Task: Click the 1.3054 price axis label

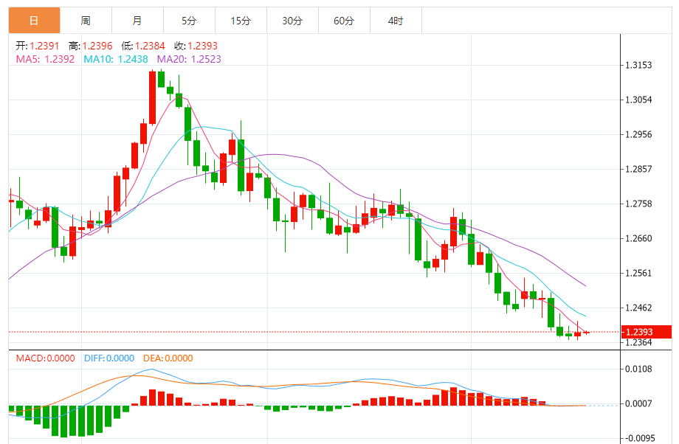Action: click(638, 100)
